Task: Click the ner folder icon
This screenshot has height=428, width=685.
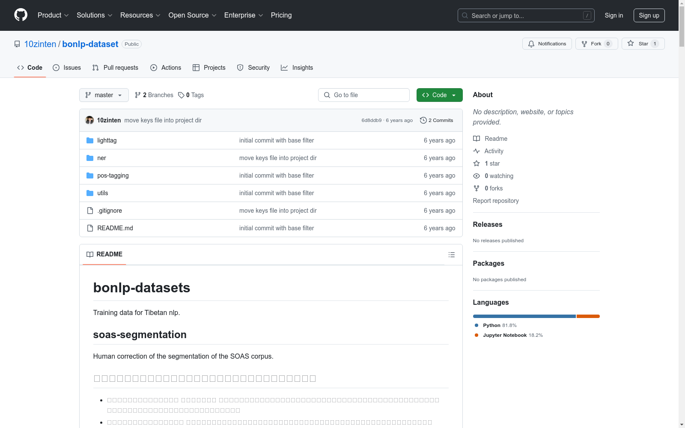Action: pyautogui.click(x=90, y=158)
